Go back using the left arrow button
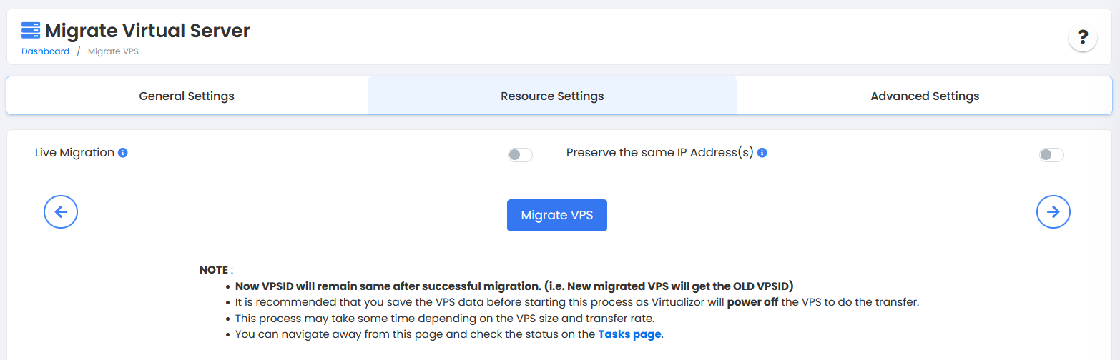1120x360 pixels. [61, 211]
